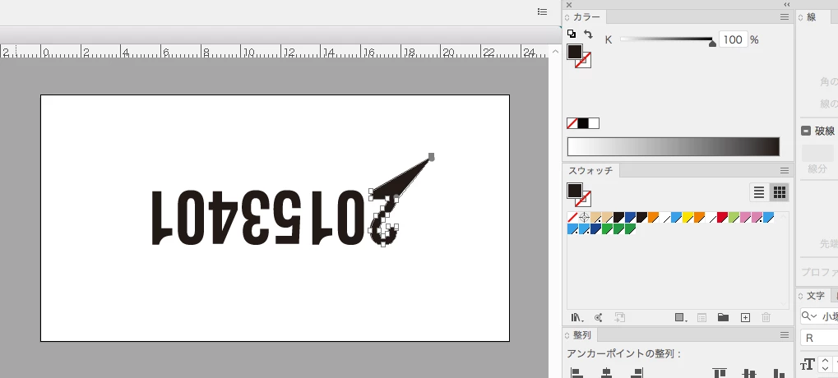Click the horizontal ruler at the 10 mark
838x378 pixels.
248,52
